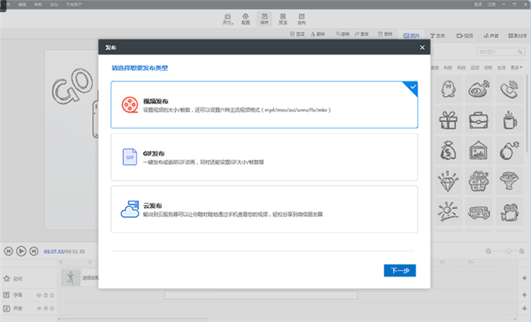531x322 pixels.
Task: Close the 发布 dialog
Action: coord(423,47)
